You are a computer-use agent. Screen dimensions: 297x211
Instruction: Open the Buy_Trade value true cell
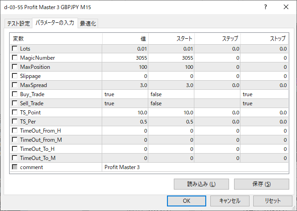(x=125, y=94)
